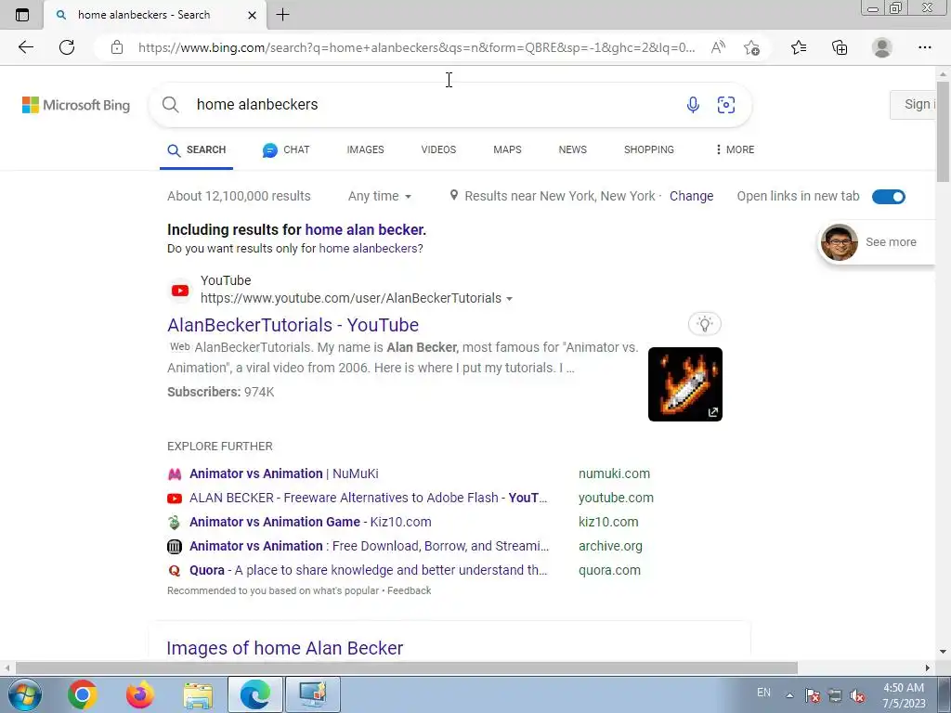This screenshot has height=713, width=951.
Task: Switch to the VIDEOS tab
Action: (x=438, y=149)
